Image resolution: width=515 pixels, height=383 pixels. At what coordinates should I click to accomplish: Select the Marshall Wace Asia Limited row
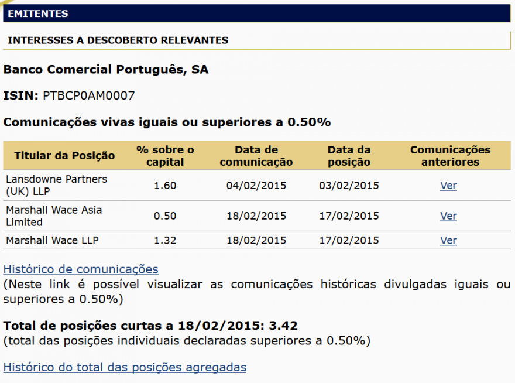click(234, 216)
